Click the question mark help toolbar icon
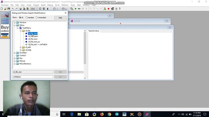Viewport: 209px width, 117px height. coord(120,9)
